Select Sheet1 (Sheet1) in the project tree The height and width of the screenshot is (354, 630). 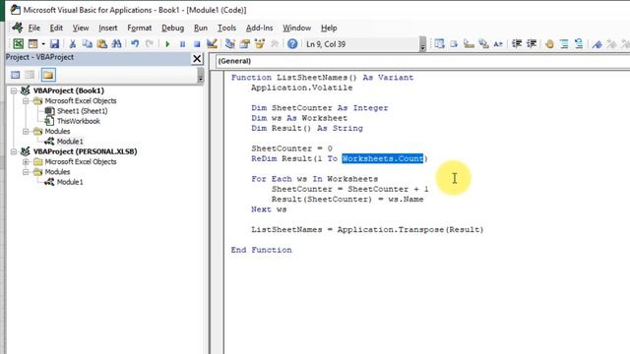[x=82, y=111]
